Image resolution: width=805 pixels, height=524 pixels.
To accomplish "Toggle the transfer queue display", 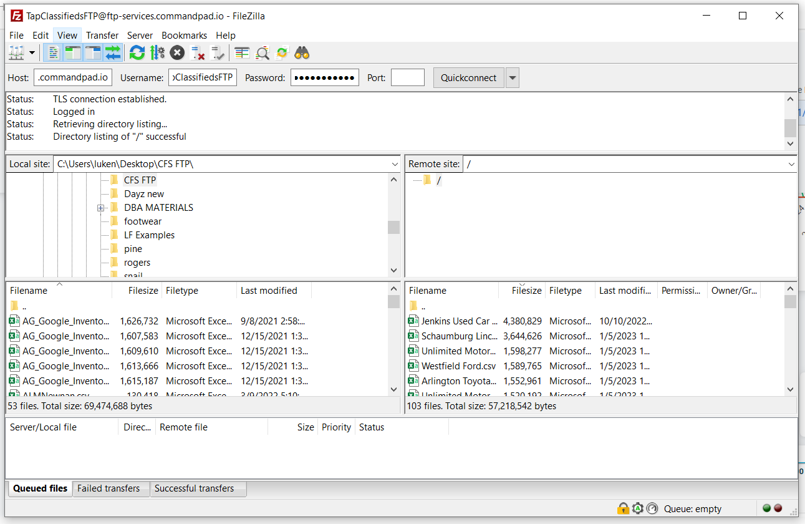I will tap(113, 53).
